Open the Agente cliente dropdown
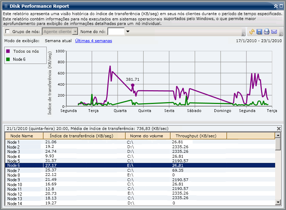 click(x=75, y=32)
